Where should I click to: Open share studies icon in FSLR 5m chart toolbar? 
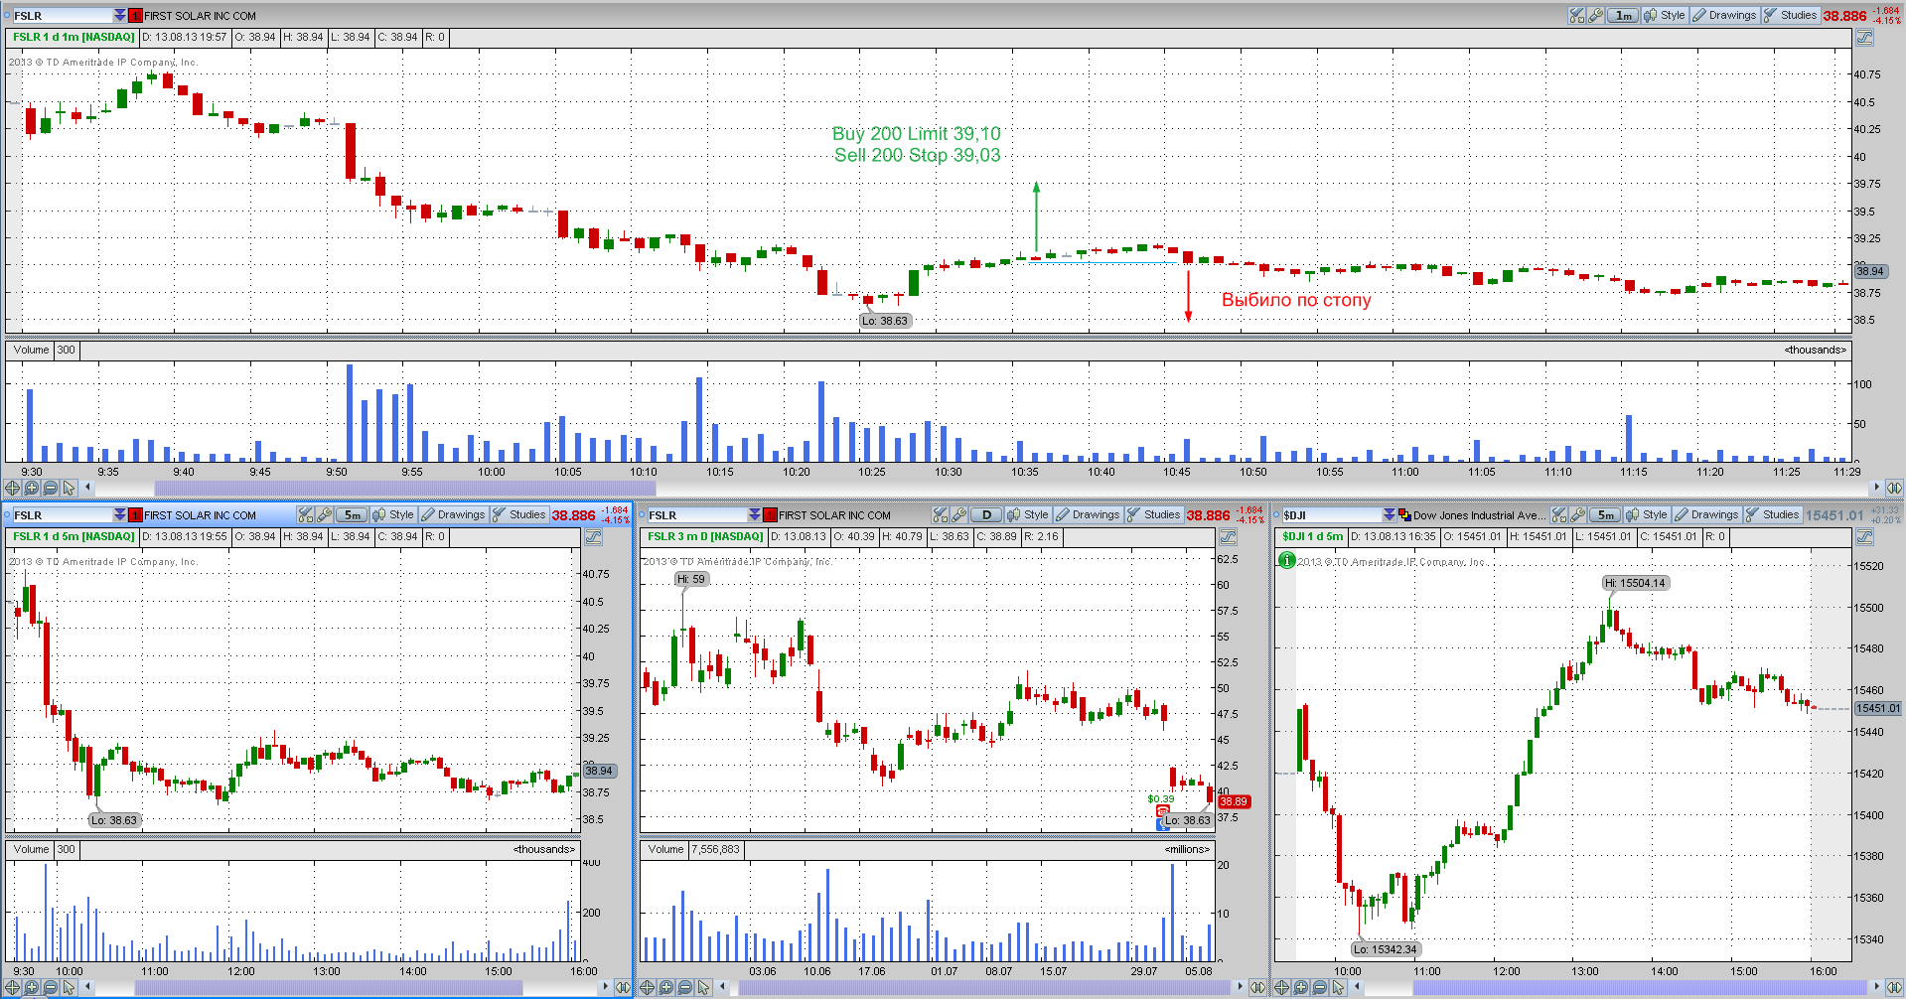click(306, 514)
